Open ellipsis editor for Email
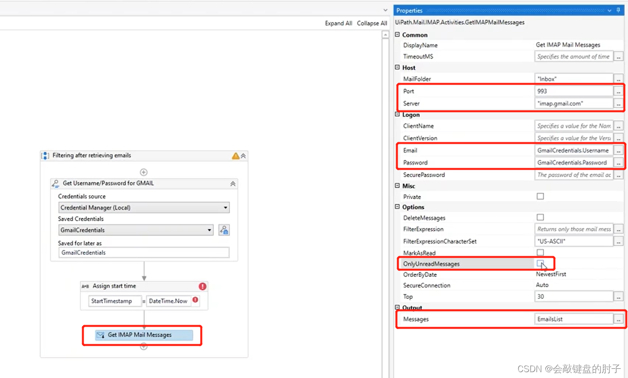Screen dimensions: 628x378 tap(619, 150)
